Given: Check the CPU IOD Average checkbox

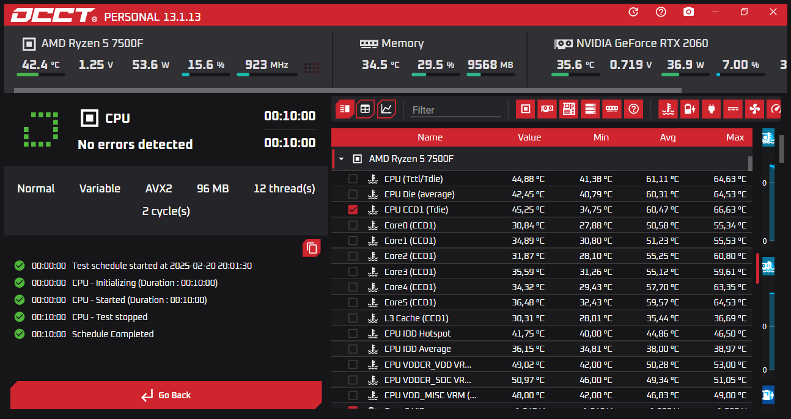Looking at the screenshot, I should 353,349.
